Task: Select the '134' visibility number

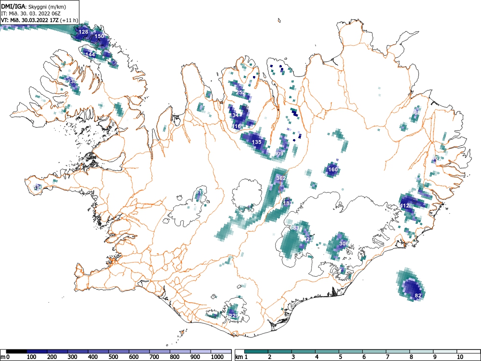Action: tap(234, 116)
